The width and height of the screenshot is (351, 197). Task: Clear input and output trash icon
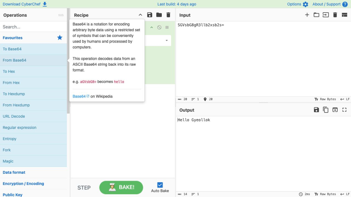335,15
